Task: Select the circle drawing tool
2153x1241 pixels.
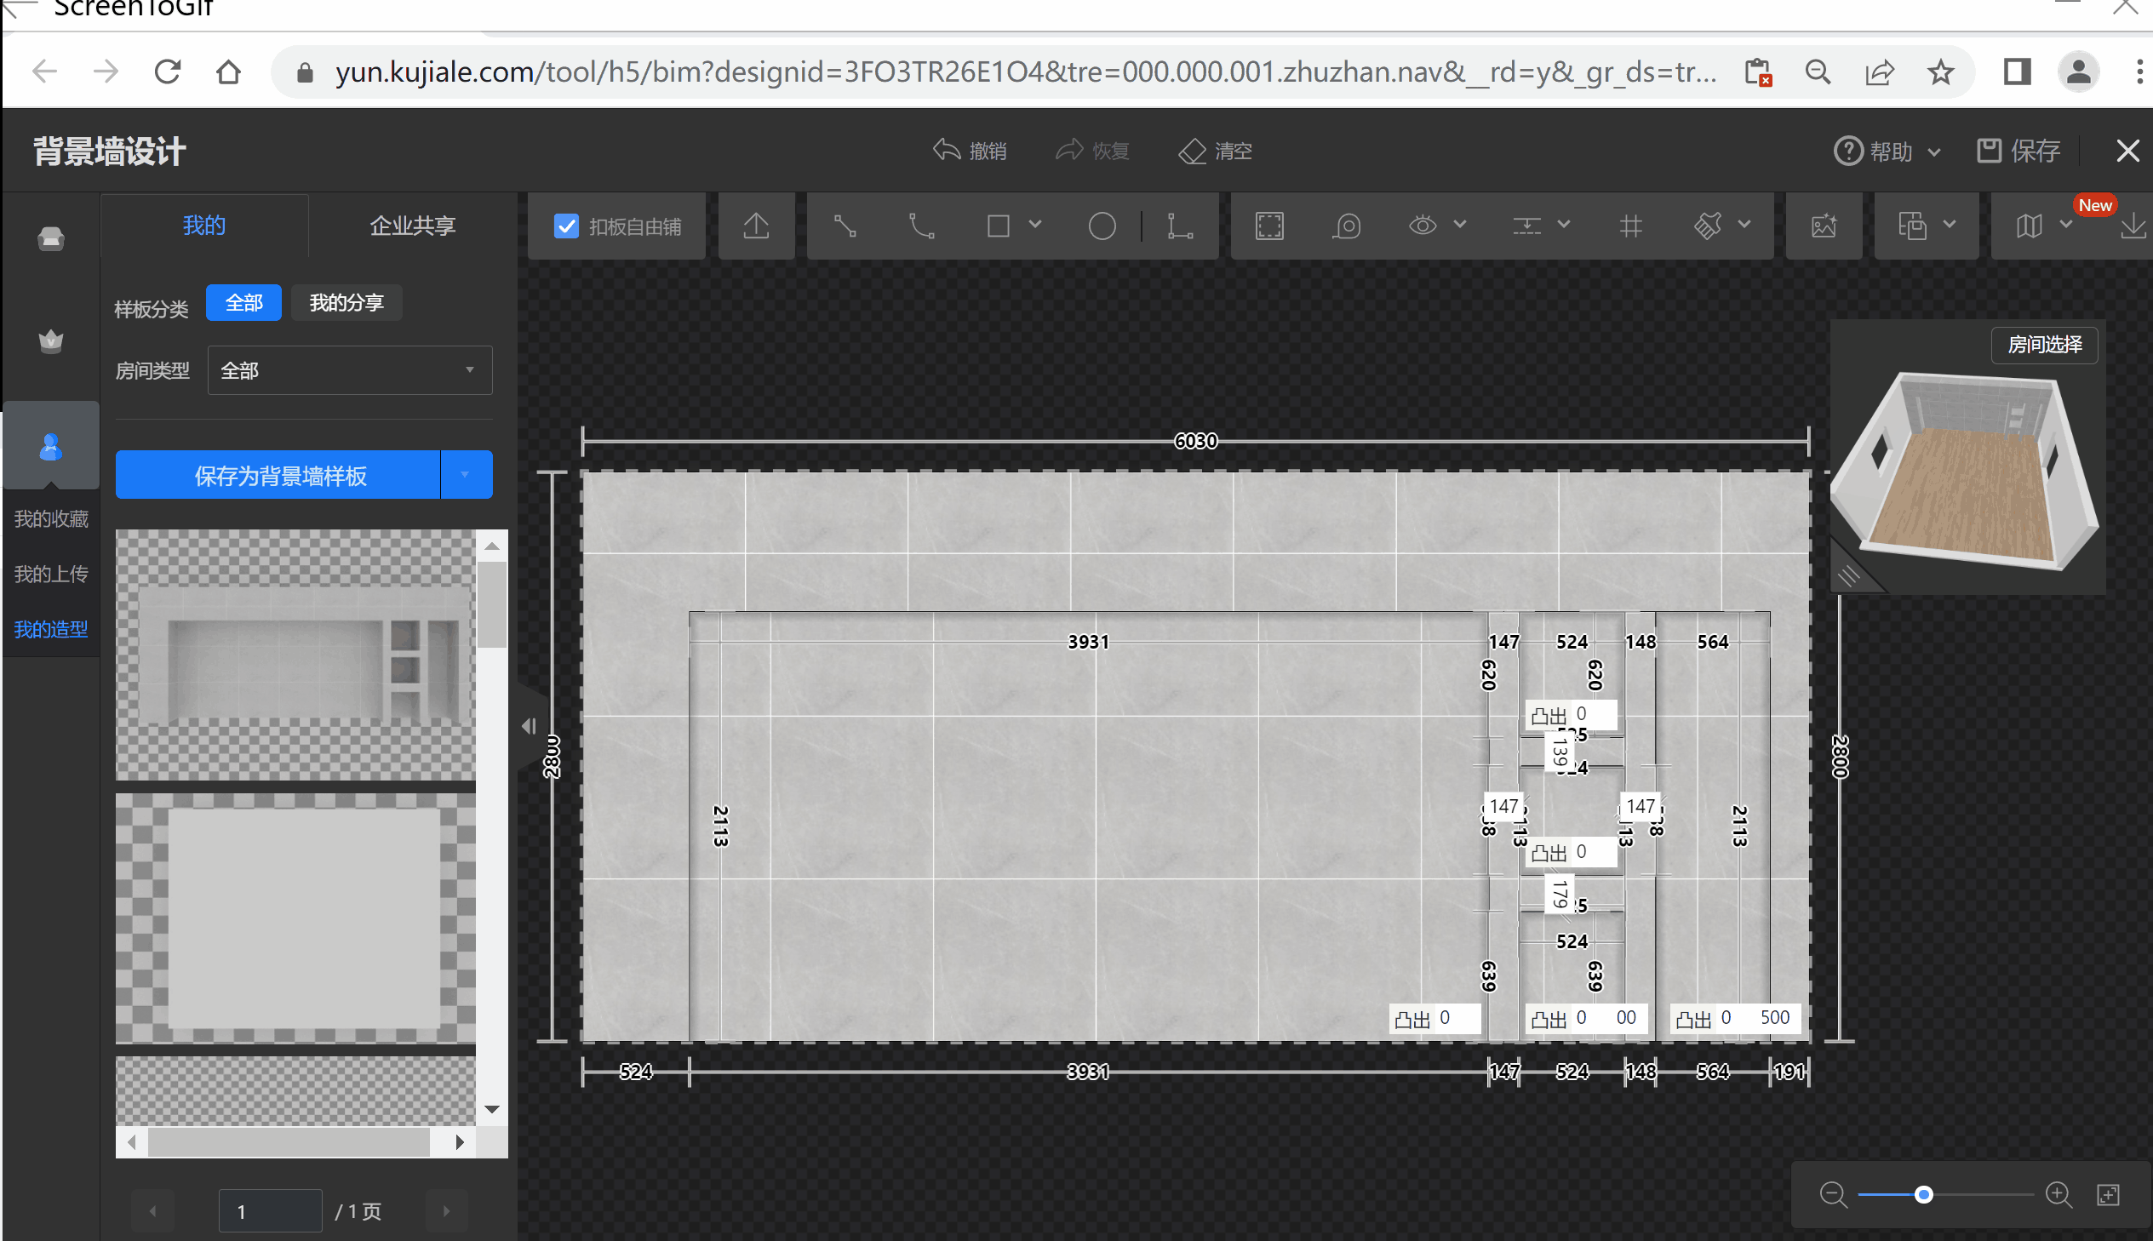Action: (1102, 226)
